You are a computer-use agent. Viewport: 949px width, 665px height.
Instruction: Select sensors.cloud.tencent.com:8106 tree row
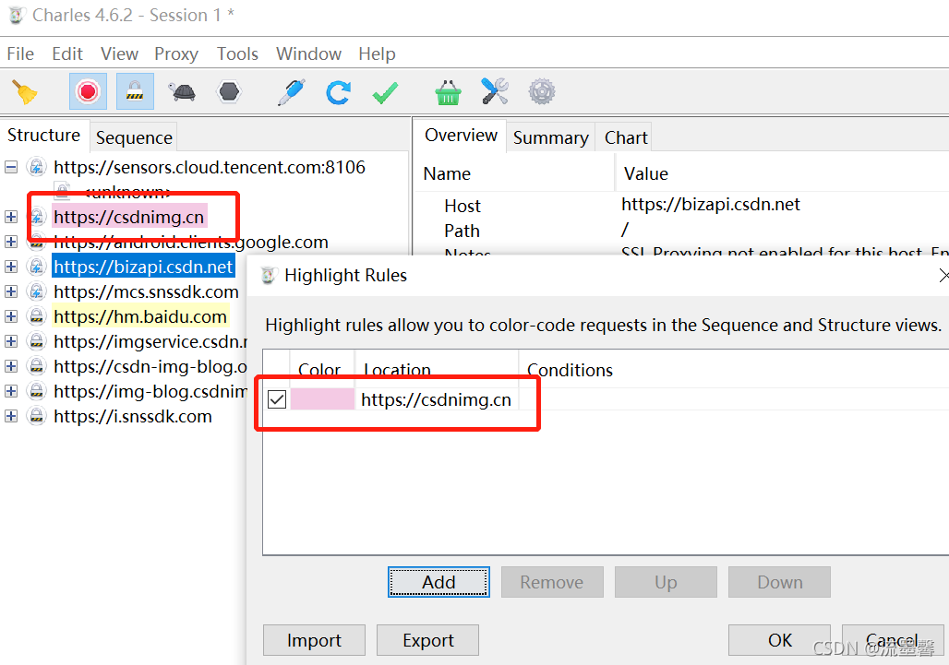pos(210,167)
